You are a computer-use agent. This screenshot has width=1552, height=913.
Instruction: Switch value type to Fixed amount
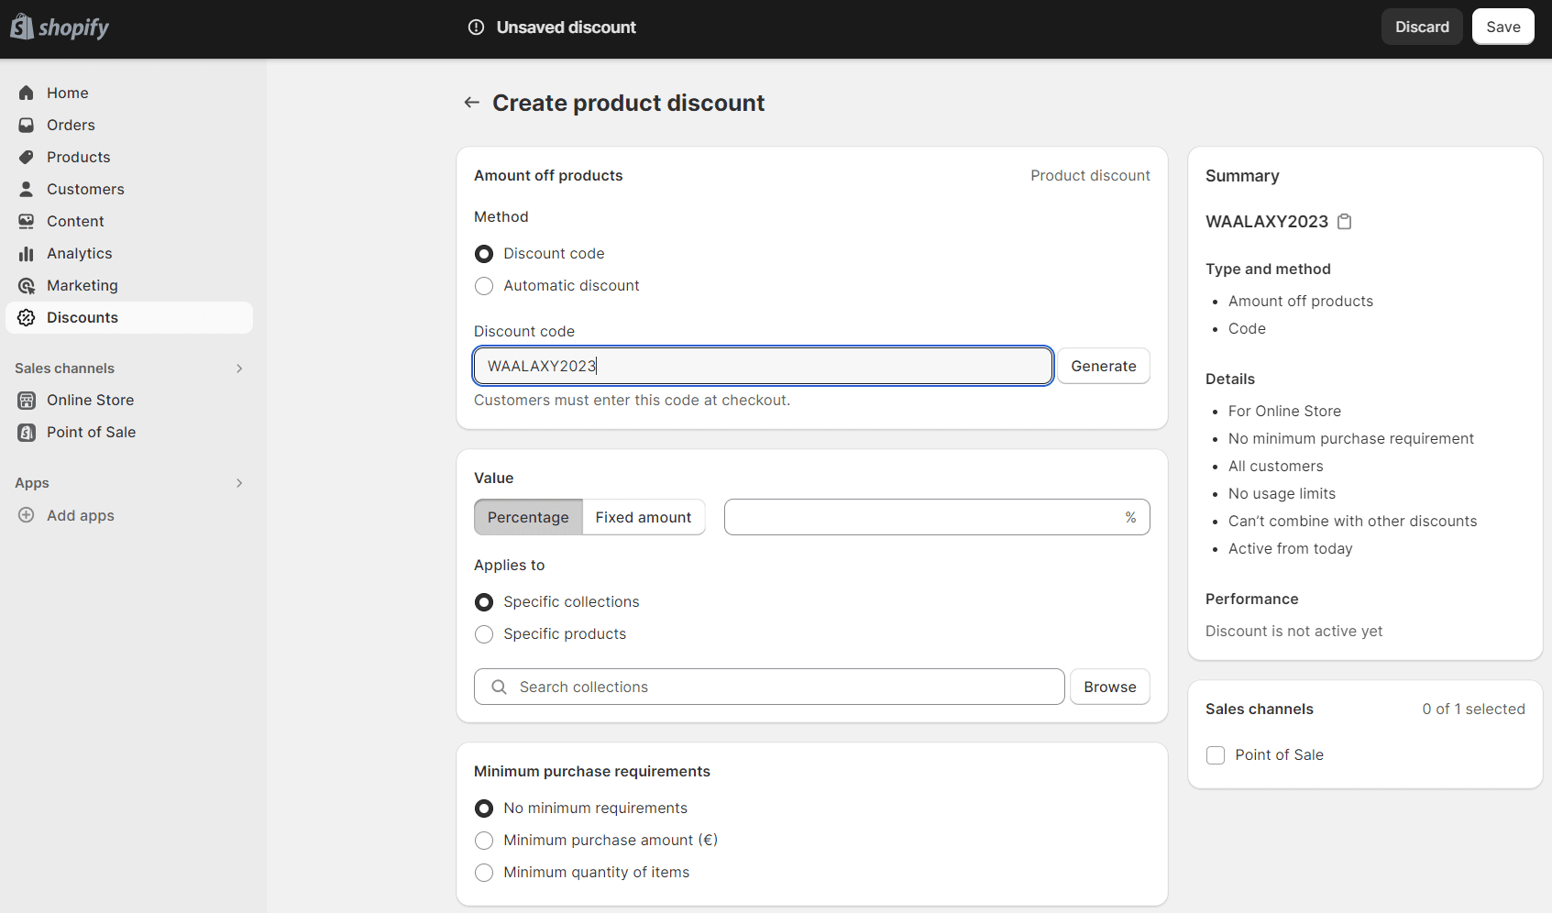pyautogui.click(x=644, y=517)
